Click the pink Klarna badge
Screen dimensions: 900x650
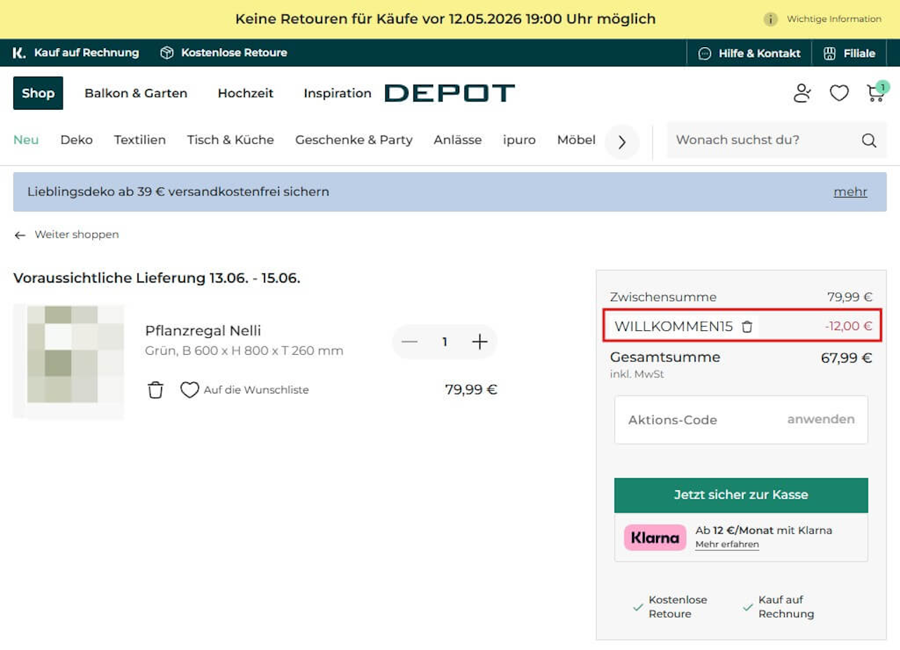point(655,538)
